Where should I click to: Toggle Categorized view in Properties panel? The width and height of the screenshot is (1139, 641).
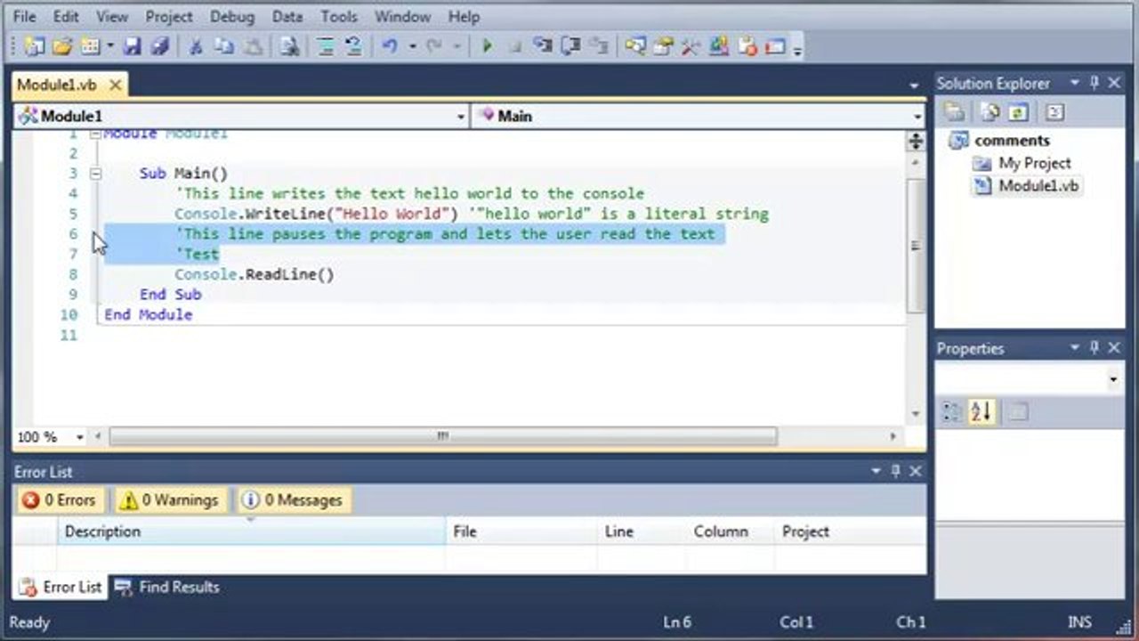[953, 411]
